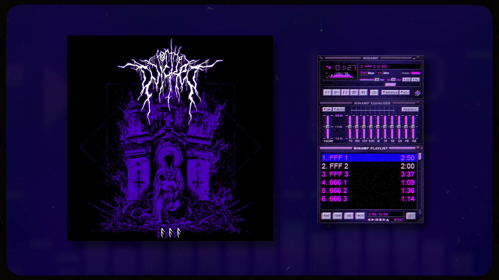Pause playback in Winamp main window
This screenshot has height=280, width=499.
(x=345, y=93)
